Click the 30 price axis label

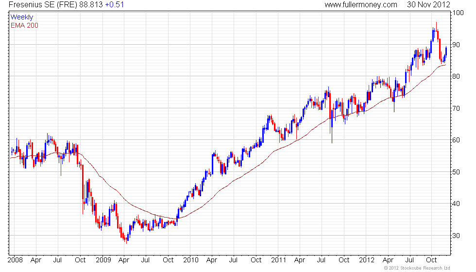[456, 236]
